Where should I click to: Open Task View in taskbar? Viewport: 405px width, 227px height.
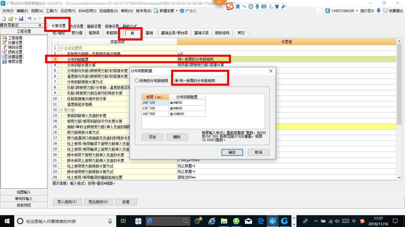(123, 221)
